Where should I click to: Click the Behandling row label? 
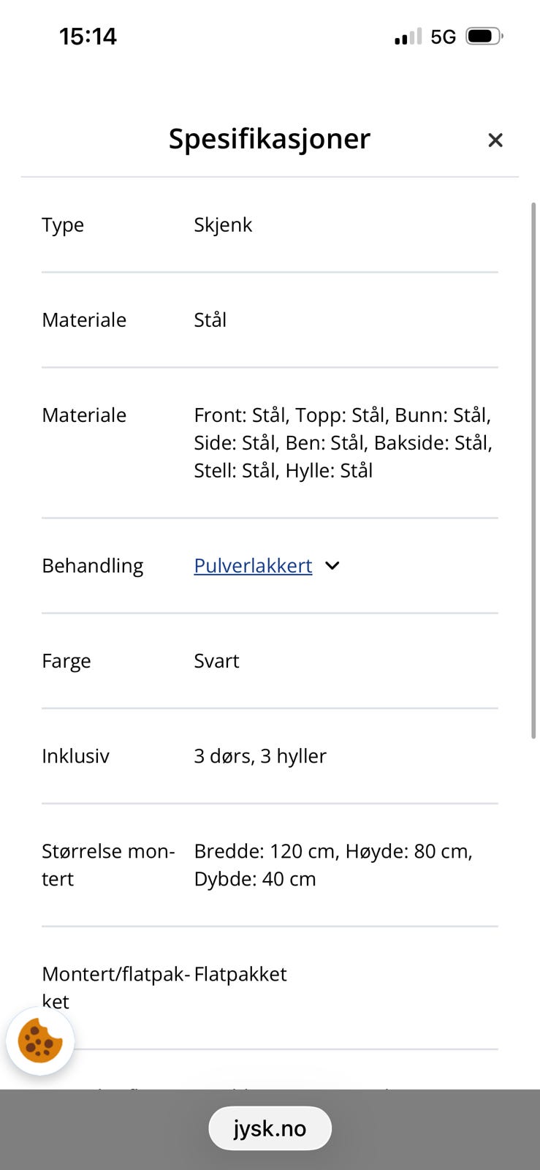click(92, 565)
